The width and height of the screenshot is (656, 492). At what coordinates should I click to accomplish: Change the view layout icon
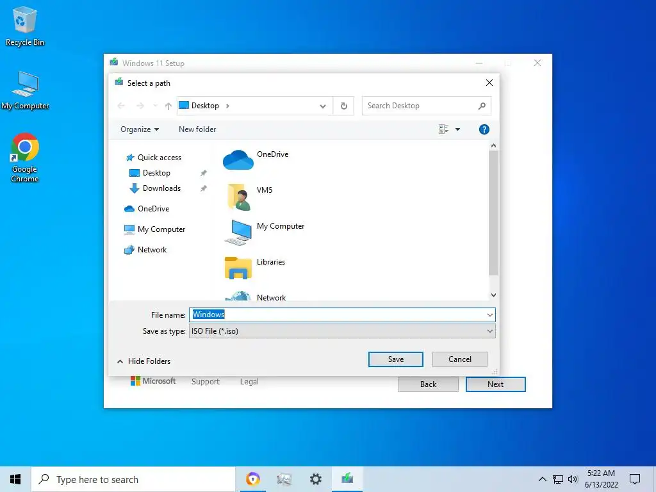(443, 129)
